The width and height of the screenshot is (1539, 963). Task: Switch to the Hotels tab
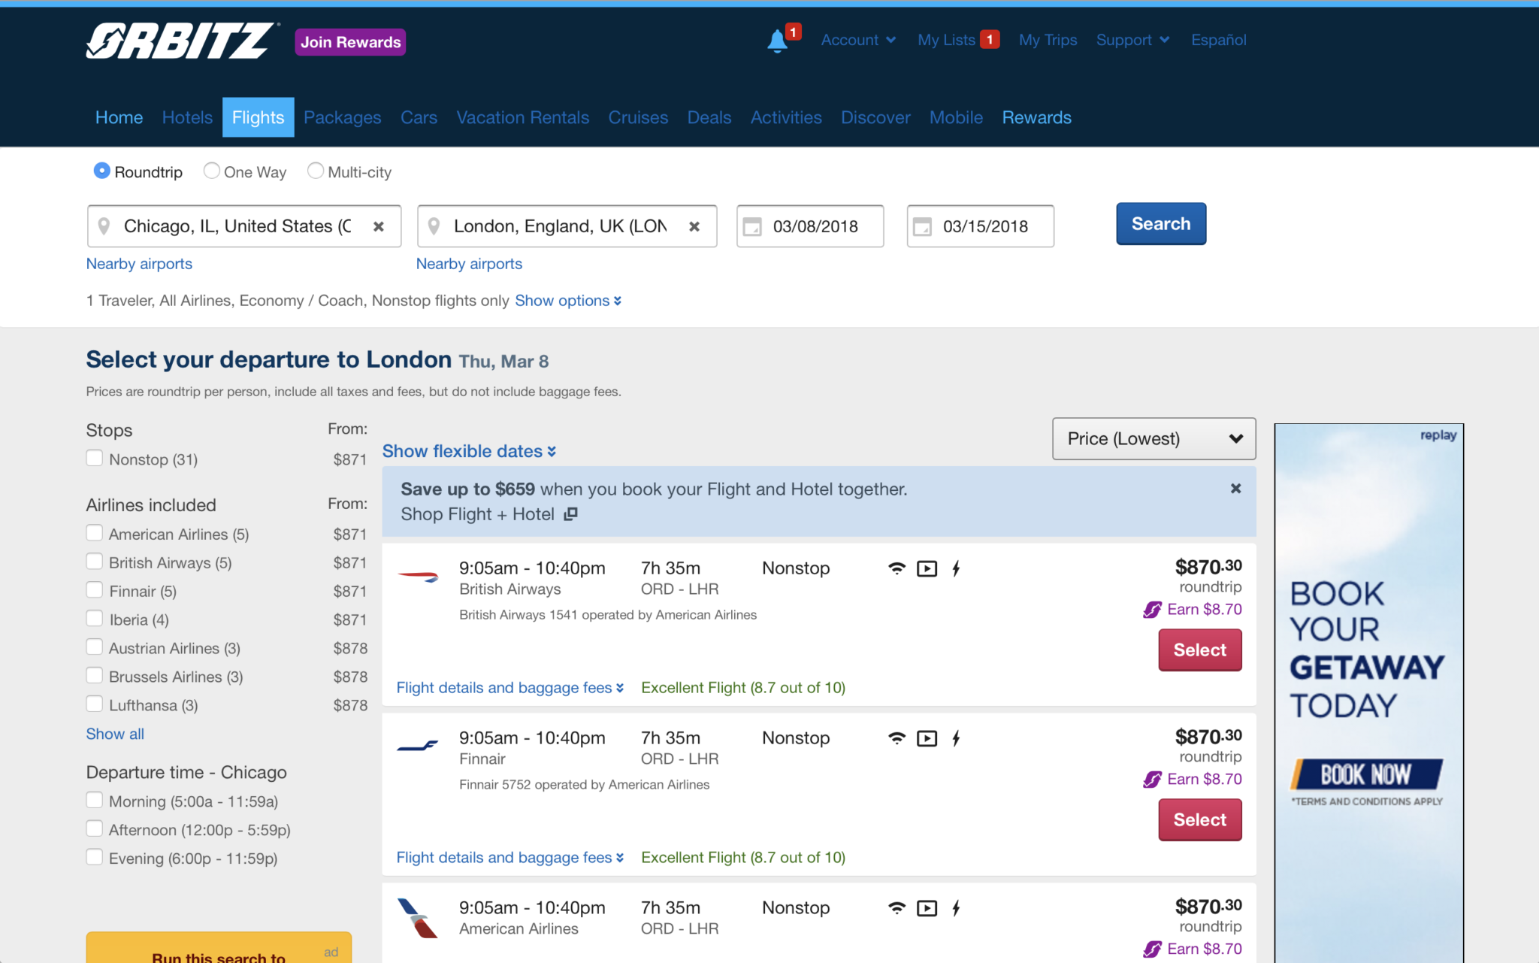tap(187, 117)
